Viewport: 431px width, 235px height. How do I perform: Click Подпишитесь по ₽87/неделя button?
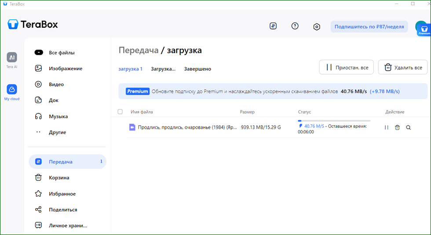369,27
